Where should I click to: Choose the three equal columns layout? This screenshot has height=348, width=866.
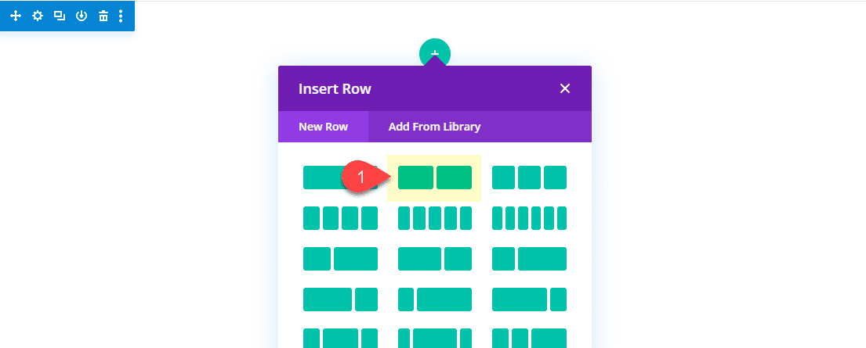coord(529,178)
